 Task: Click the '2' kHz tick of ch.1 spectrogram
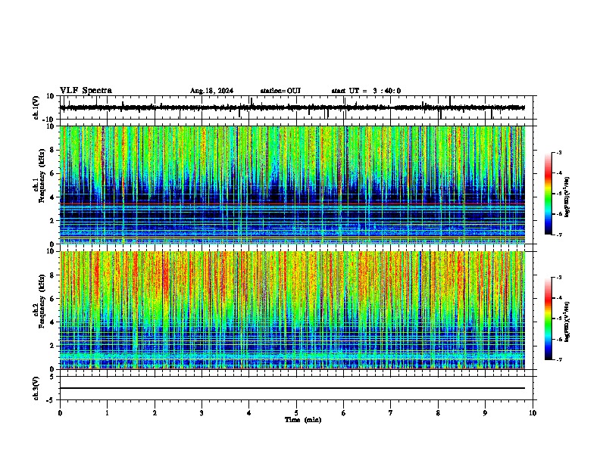coord(54,221)
